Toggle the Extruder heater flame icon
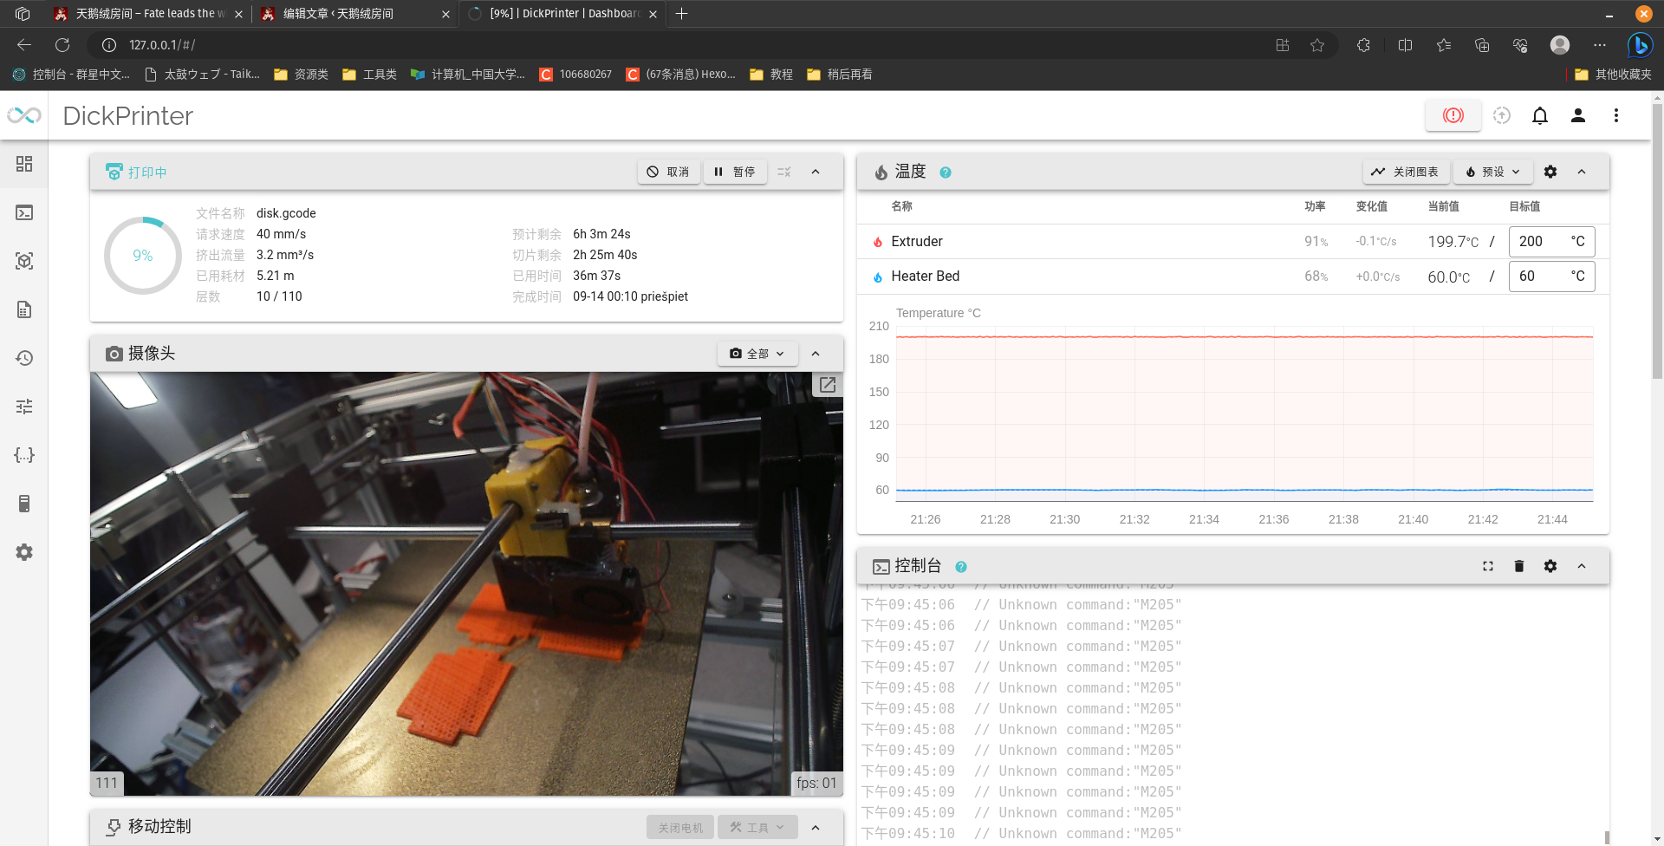 [877, 242]
